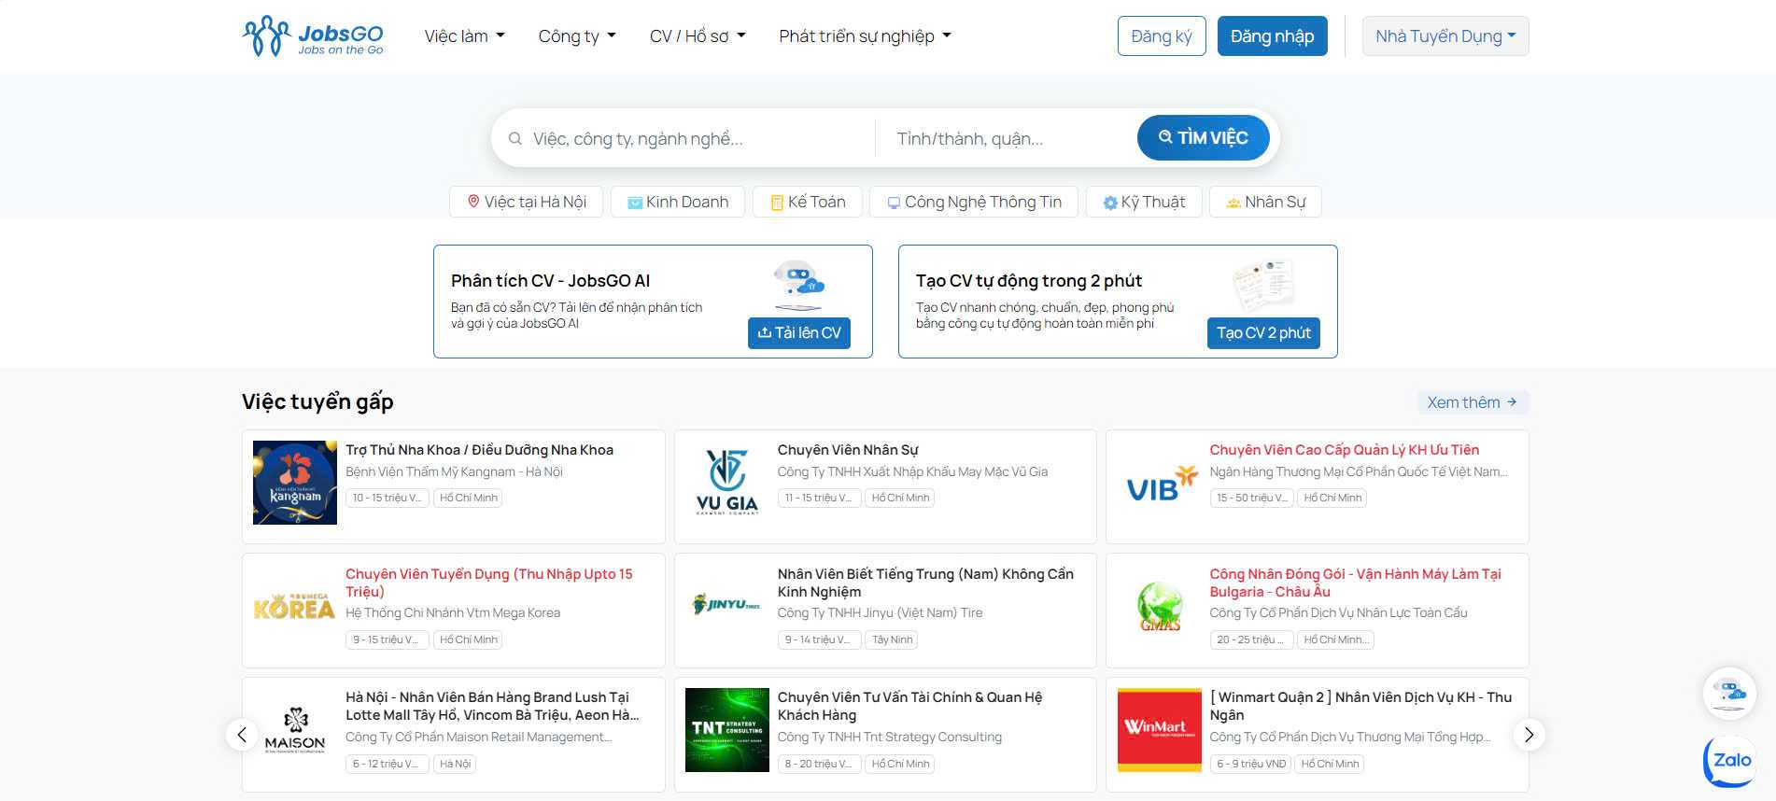Click Hệ Thống Chi Nhánh Vtm Mega Korea

click(453, 613)
